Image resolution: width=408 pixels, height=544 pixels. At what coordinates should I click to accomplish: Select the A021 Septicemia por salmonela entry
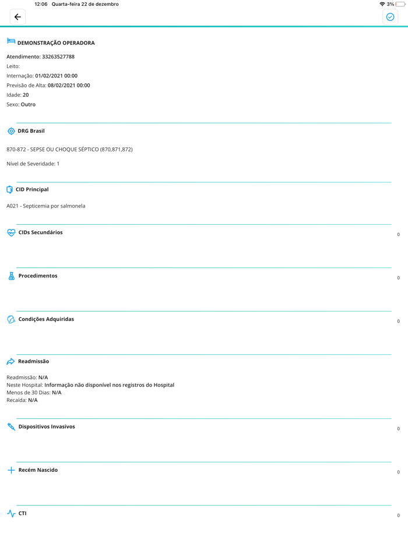click(46, 206)
